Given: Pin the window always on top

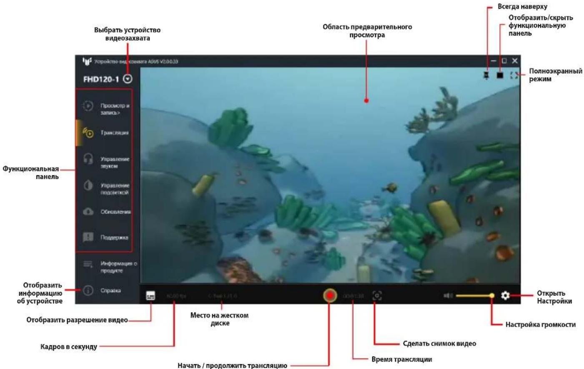Looking at the screenshot, I should (x=486, y=75).
